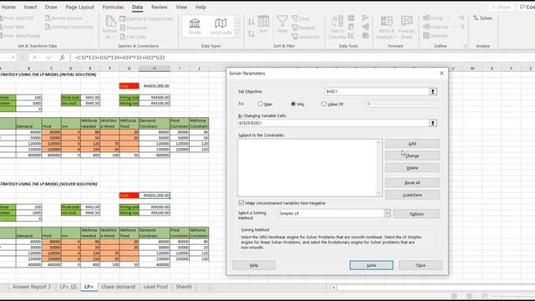Click the Forecast Sheet icon
535x301 pixels.
coord(406,22)
